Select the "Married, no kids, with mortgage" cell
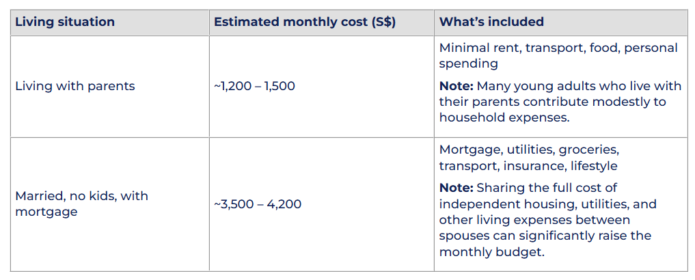This screenshot has width=695, height=280. 81,204
